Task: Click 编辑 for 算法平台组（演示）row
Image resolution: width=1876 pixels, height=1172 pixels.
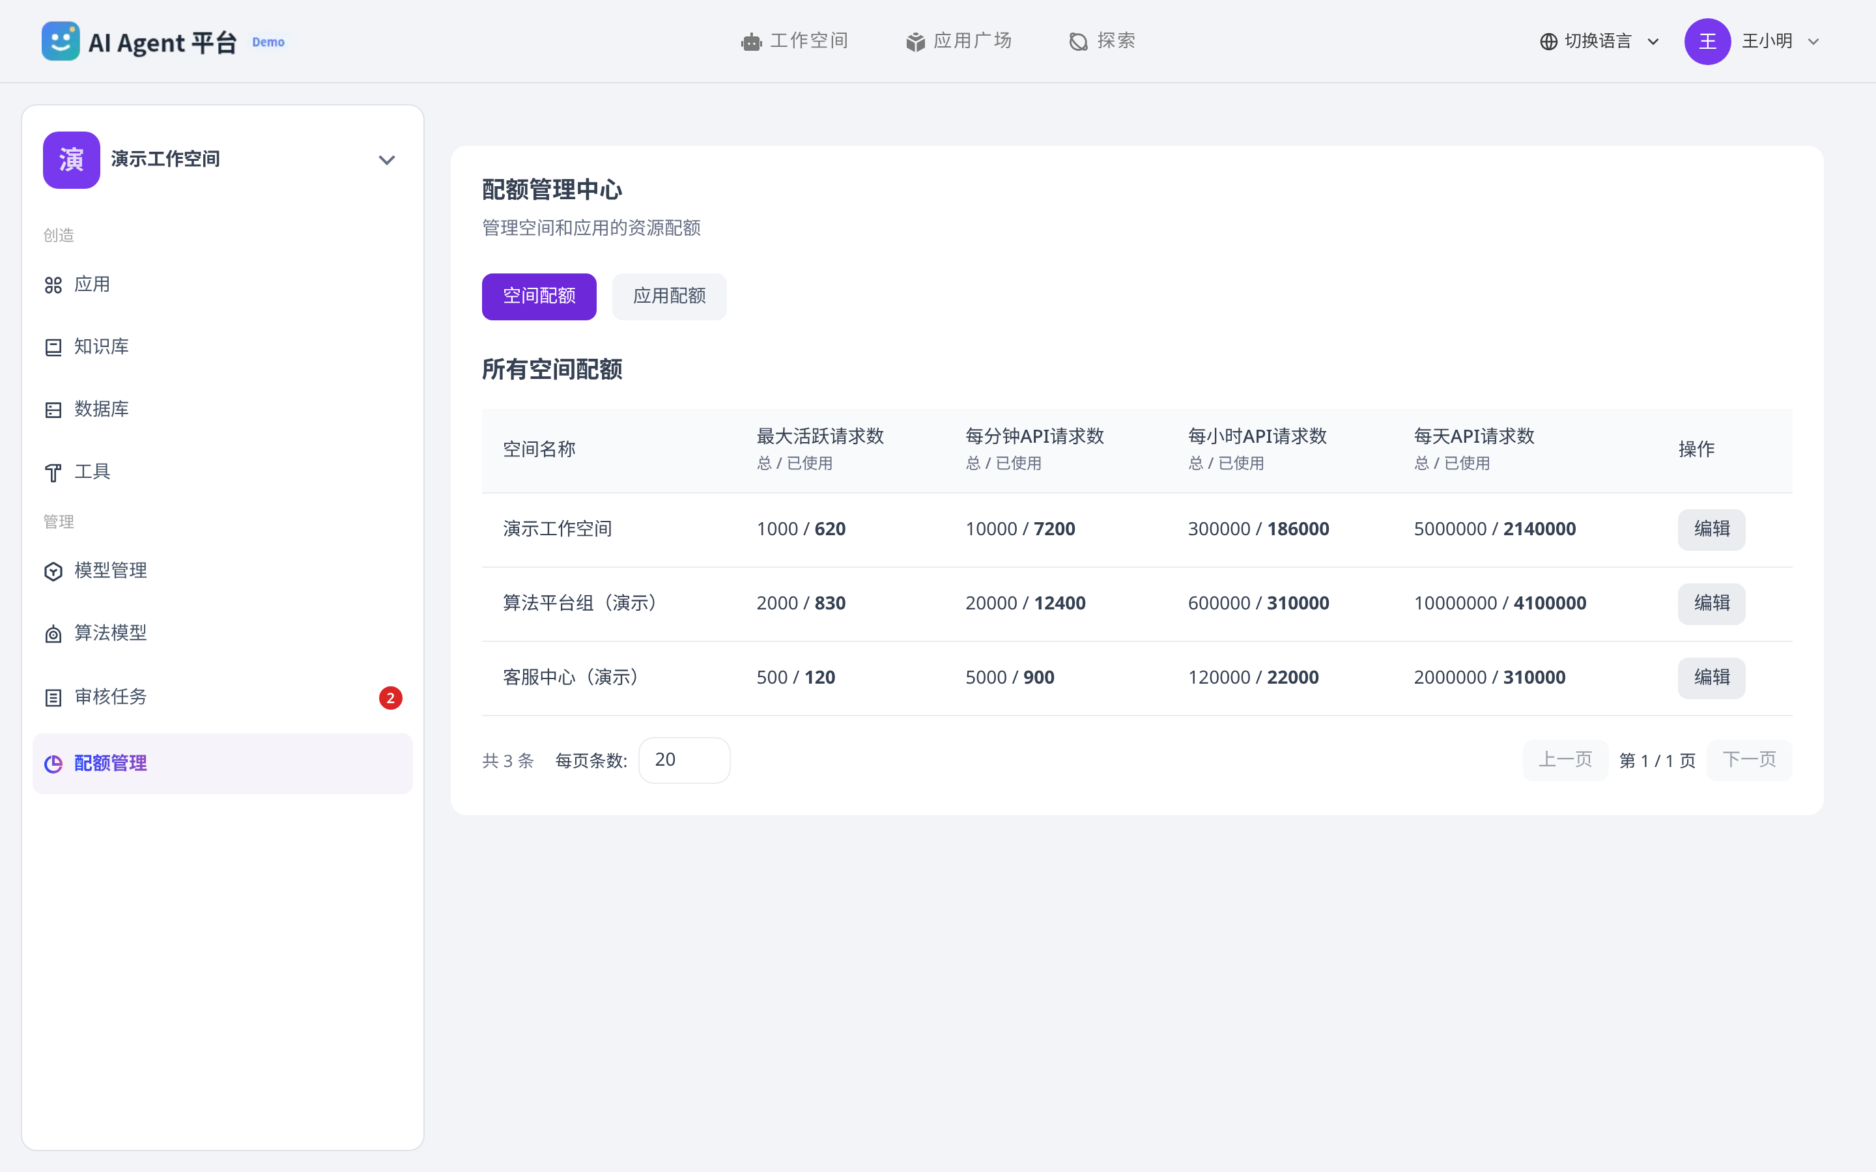Action: [x=1711, y=604]
